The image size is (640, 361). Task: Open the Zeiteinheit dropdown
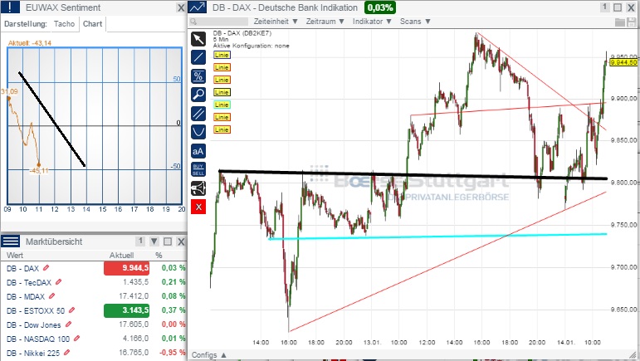(276, 22)
